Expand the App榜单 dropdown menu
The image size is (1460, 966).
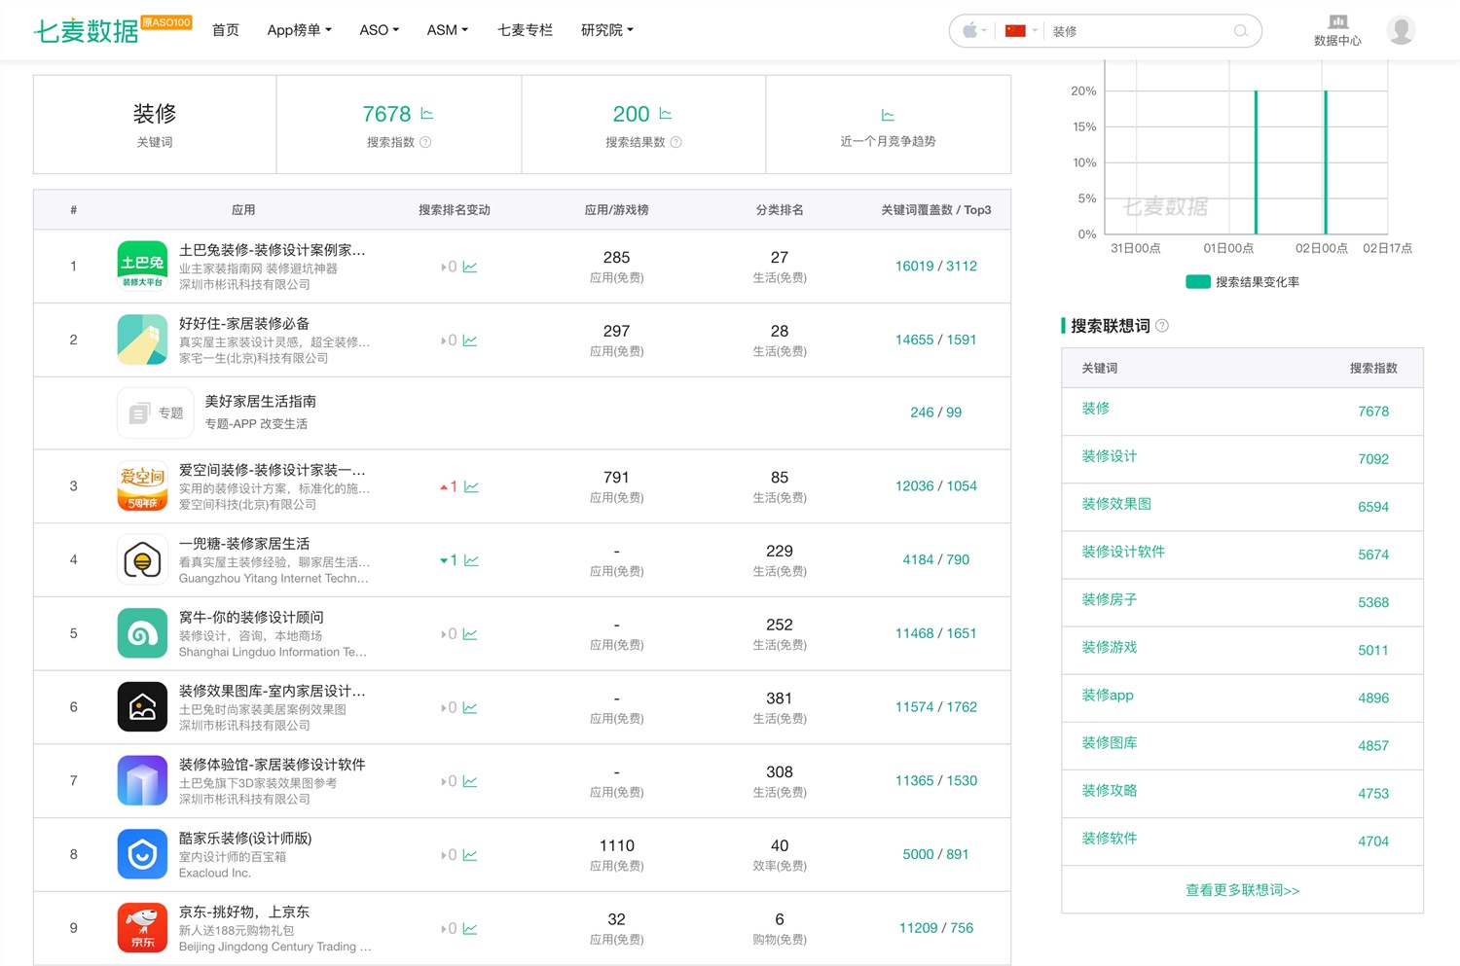pyautogui.click(x=299, y=30)
